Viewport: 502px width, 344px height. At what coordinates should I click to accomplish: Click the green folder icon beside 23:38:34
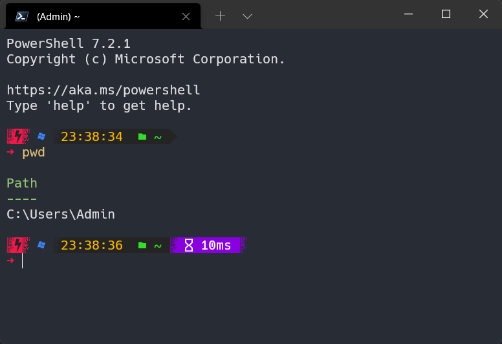pyautogui.click(x=142, y=137)
